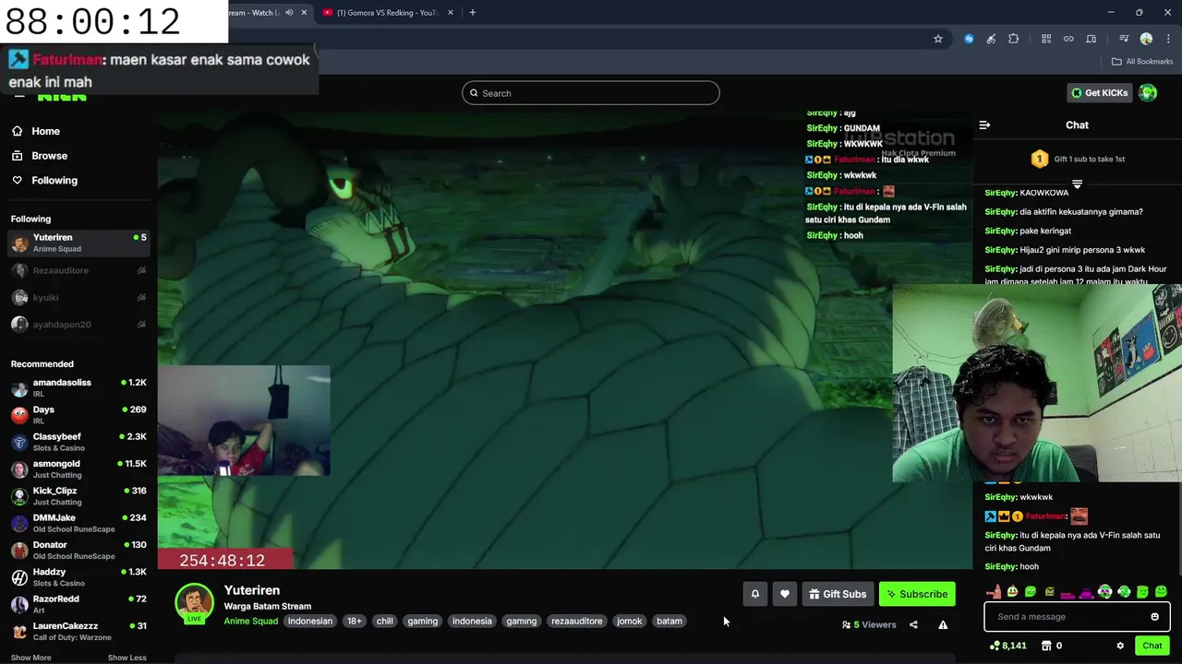Viewport: 1182px width, 664px height.
Task: Click the 8,141 KICKs points balance
Action: (x=1007, y=646)
